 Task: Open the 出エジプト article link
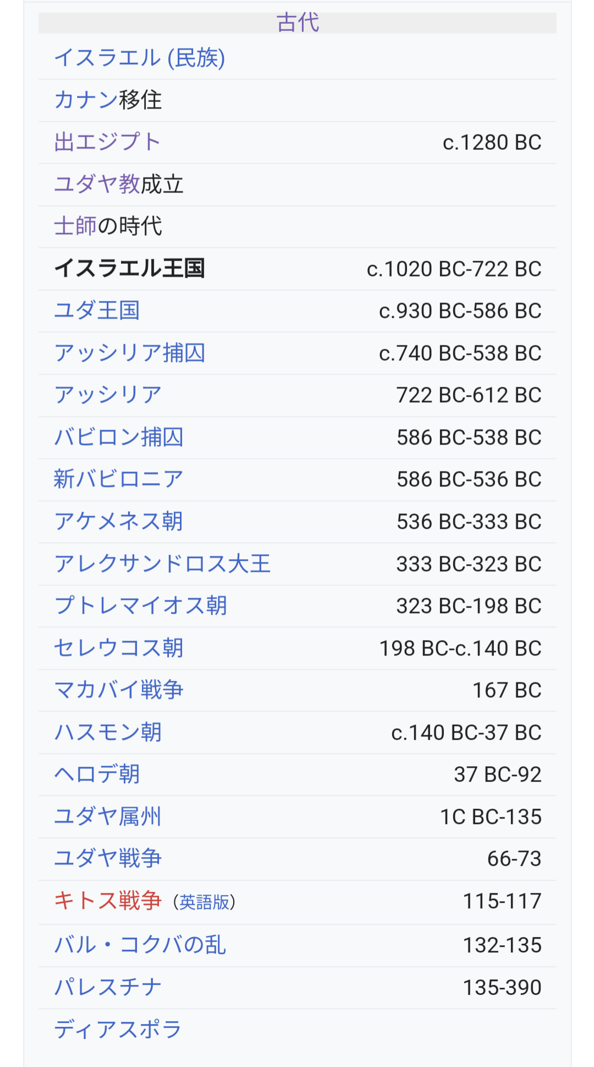pyautogui.click(x=107, y=142)
